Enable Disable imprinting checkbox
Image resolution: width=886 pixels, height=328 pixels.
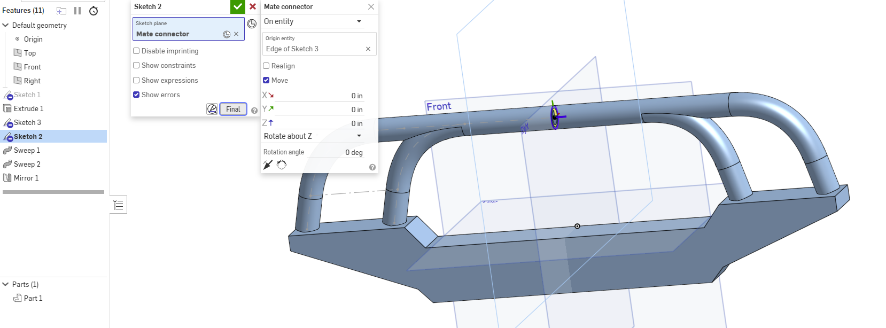point(136,51)
